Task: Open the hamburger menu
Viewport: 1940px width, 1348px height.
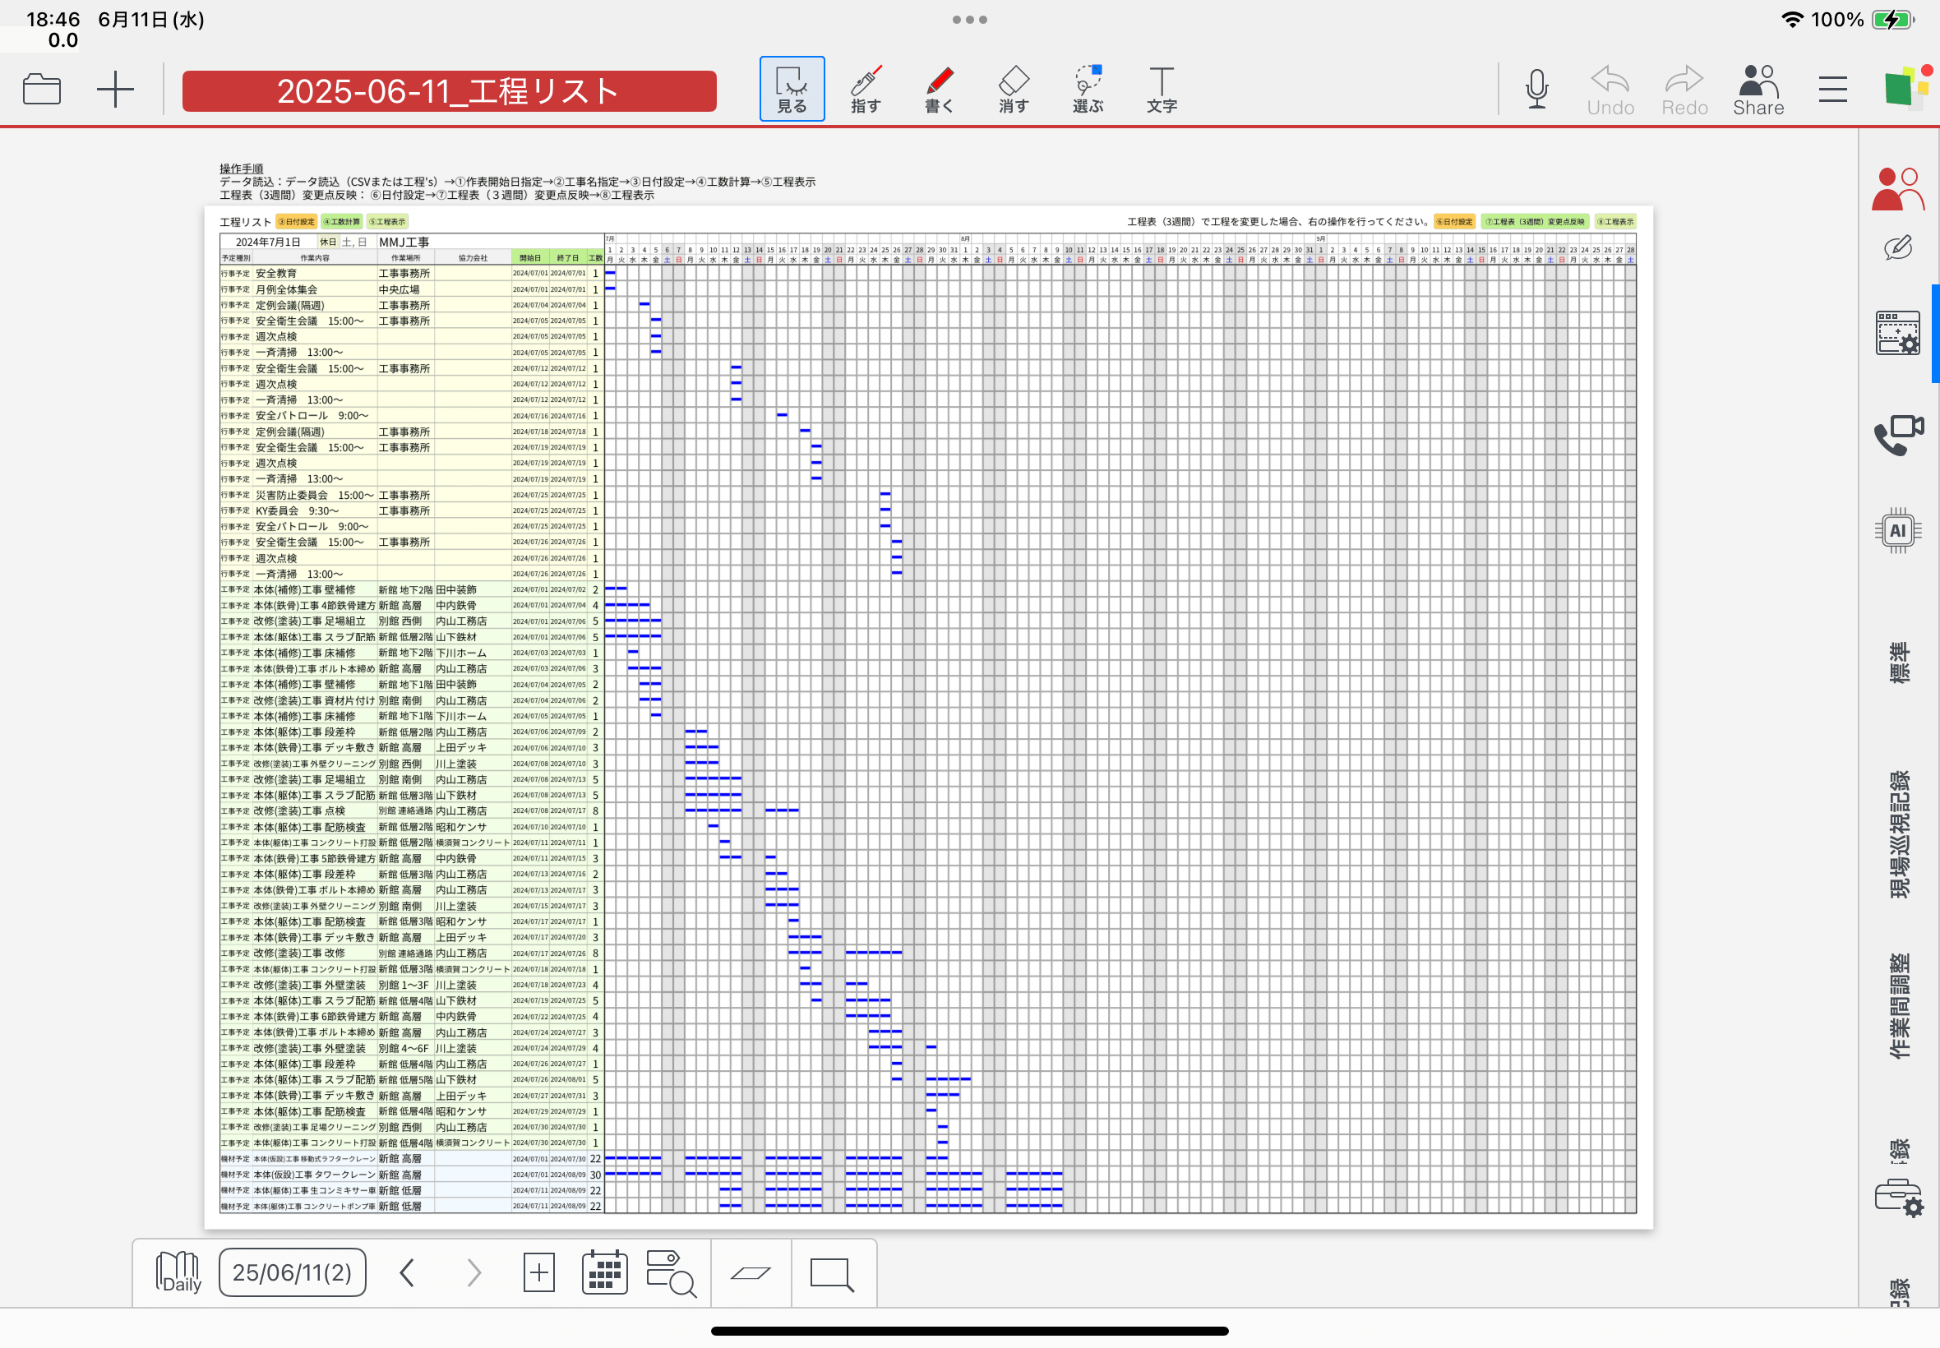Action: tap(1833, 89)
